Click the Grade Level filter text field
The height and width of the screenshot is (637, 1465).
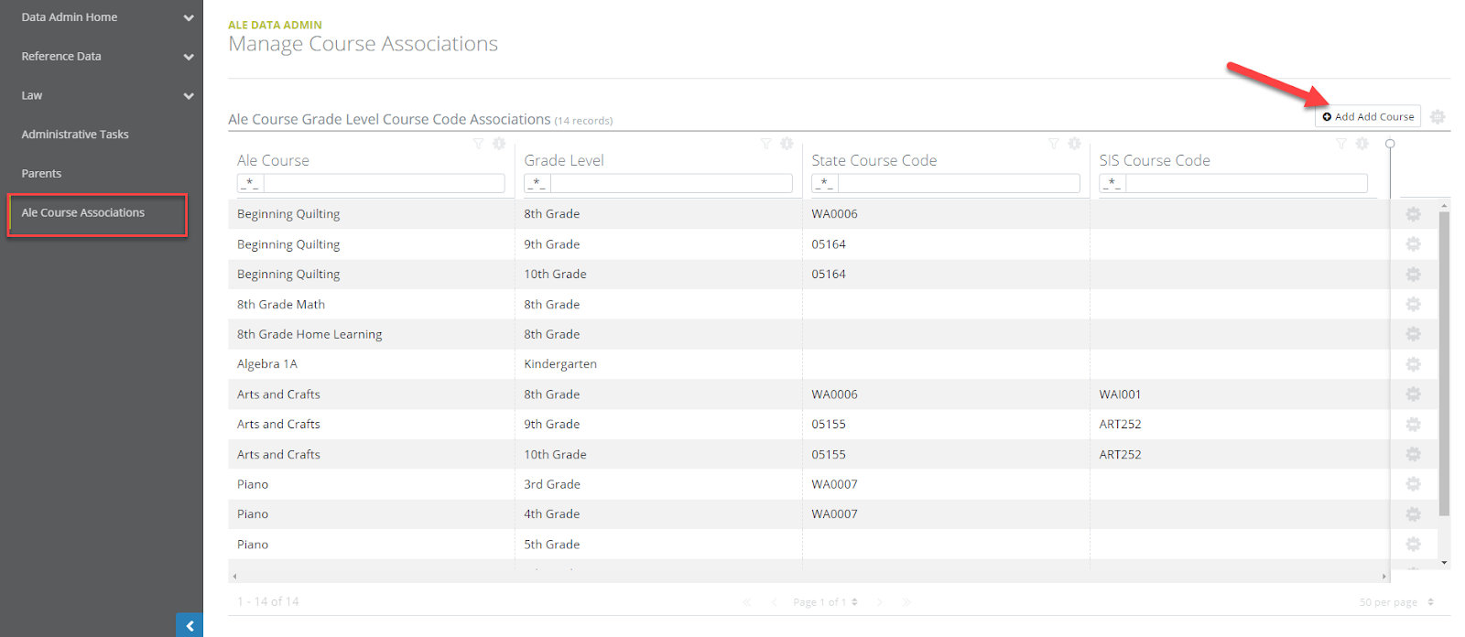[671, 183]
